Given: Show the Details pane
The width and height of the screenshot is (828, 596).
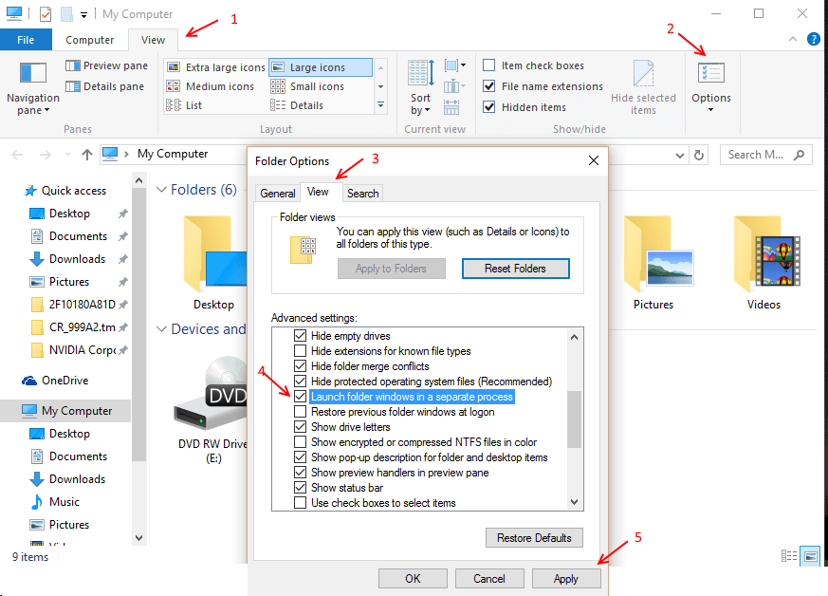Looking at the screenshot, I should (x=104, y=85).
